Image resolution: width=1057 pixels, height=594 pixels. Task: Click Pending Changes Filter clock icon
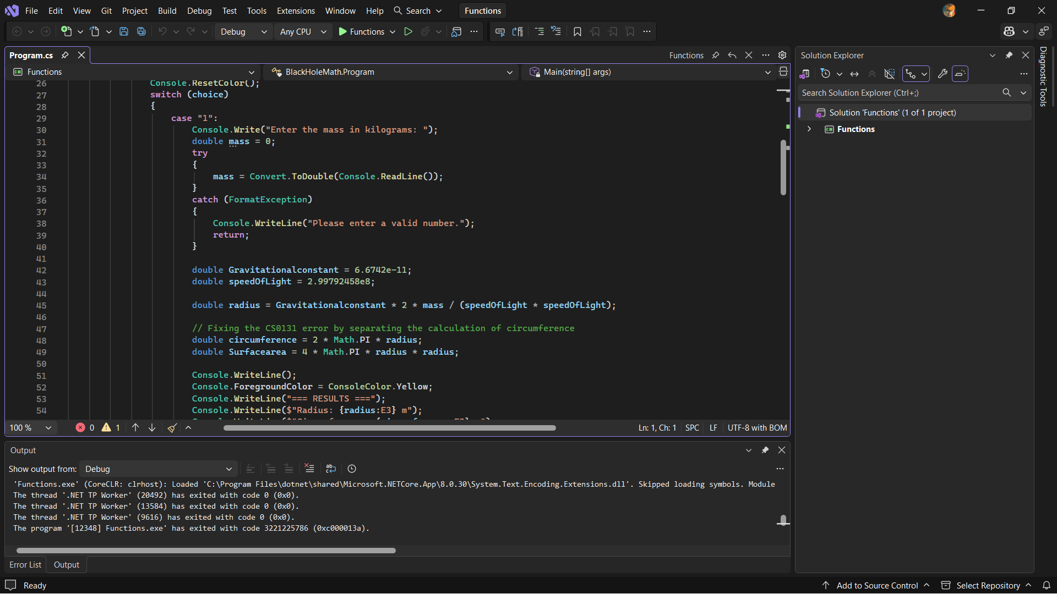[x=825, y=74]
